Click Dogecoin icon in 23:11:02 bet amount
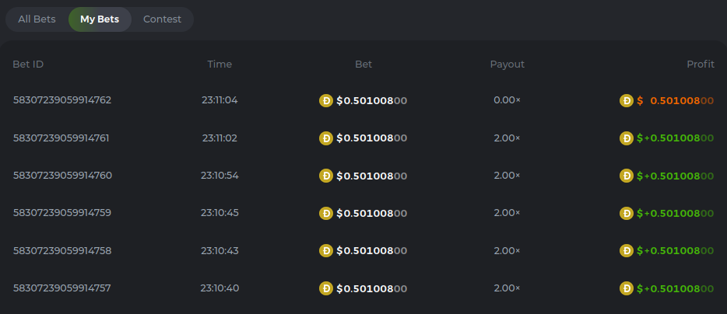This screenshot has width=727, height=314. pyautogui.click(x=326, y=138)
